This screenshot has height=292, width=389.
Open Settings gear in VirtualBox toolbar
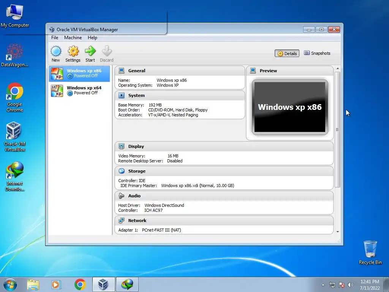pyautogui.click(x=73, y=51)
